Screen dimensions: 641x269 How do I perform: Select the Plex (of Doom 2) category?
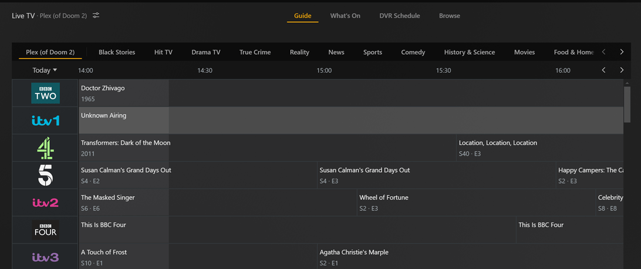tap(50, 52)
